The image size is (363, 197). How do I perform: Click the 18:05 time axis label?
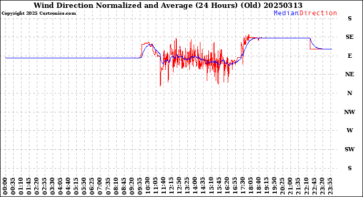(x=250, y=186)
